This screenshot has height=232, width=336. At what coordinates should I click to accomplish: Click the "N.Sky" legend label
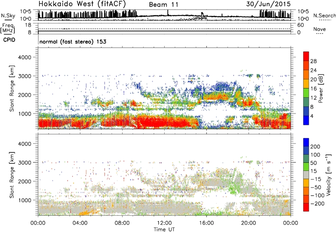pos(8,15)
